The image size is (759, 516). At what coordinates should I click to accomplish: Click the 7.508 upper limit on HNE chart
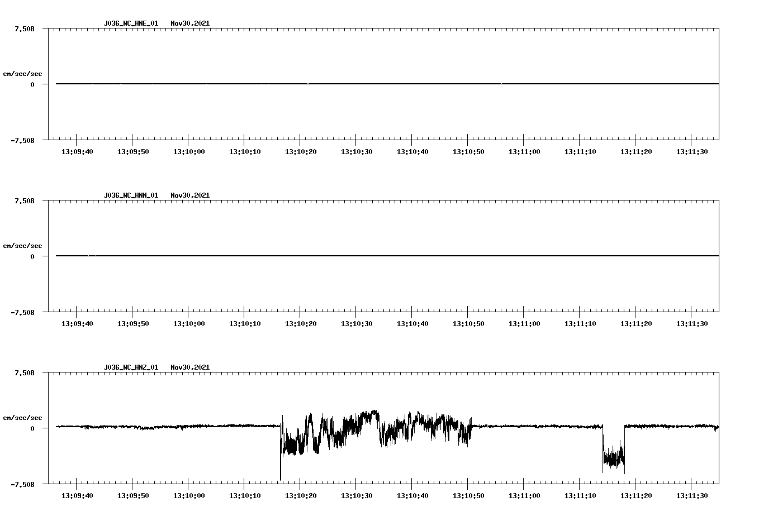pyautogui.click(x=25, y=28)
